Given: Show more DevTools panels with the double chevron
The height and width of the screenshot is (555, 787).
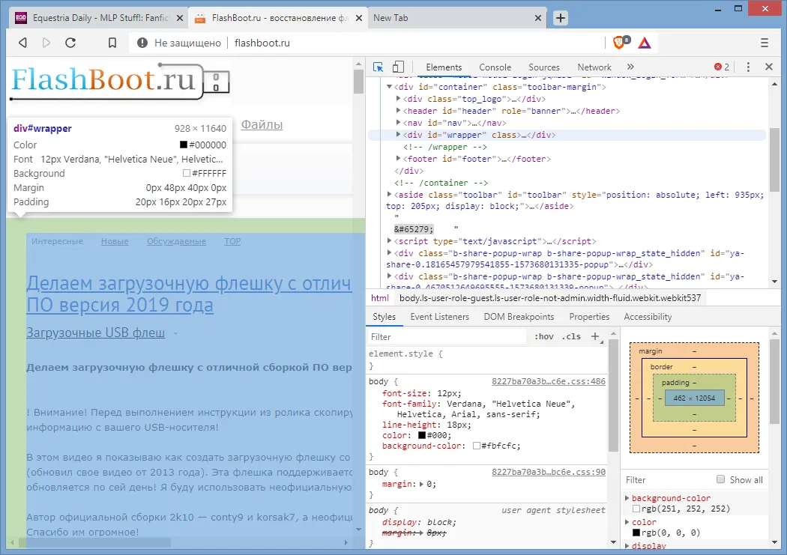Looking at the screenshot, I should click(630, 67).
